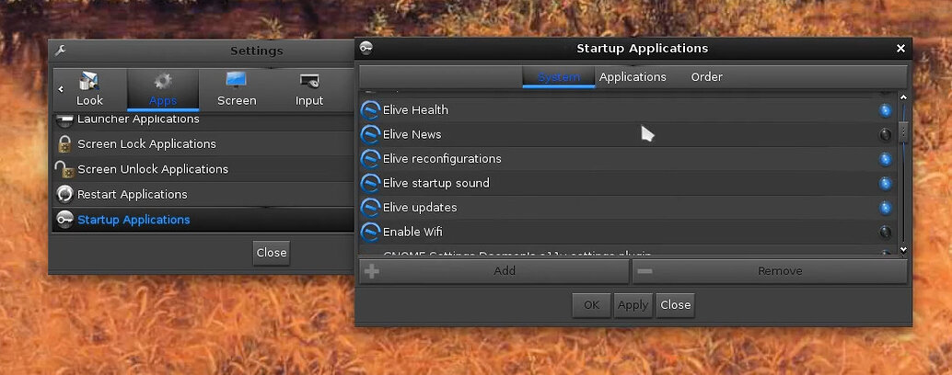The height and width of the screenshot is (375, 952).
Task: Click the open padlock icon for Screen Unlock
Action: click(64, 170)
